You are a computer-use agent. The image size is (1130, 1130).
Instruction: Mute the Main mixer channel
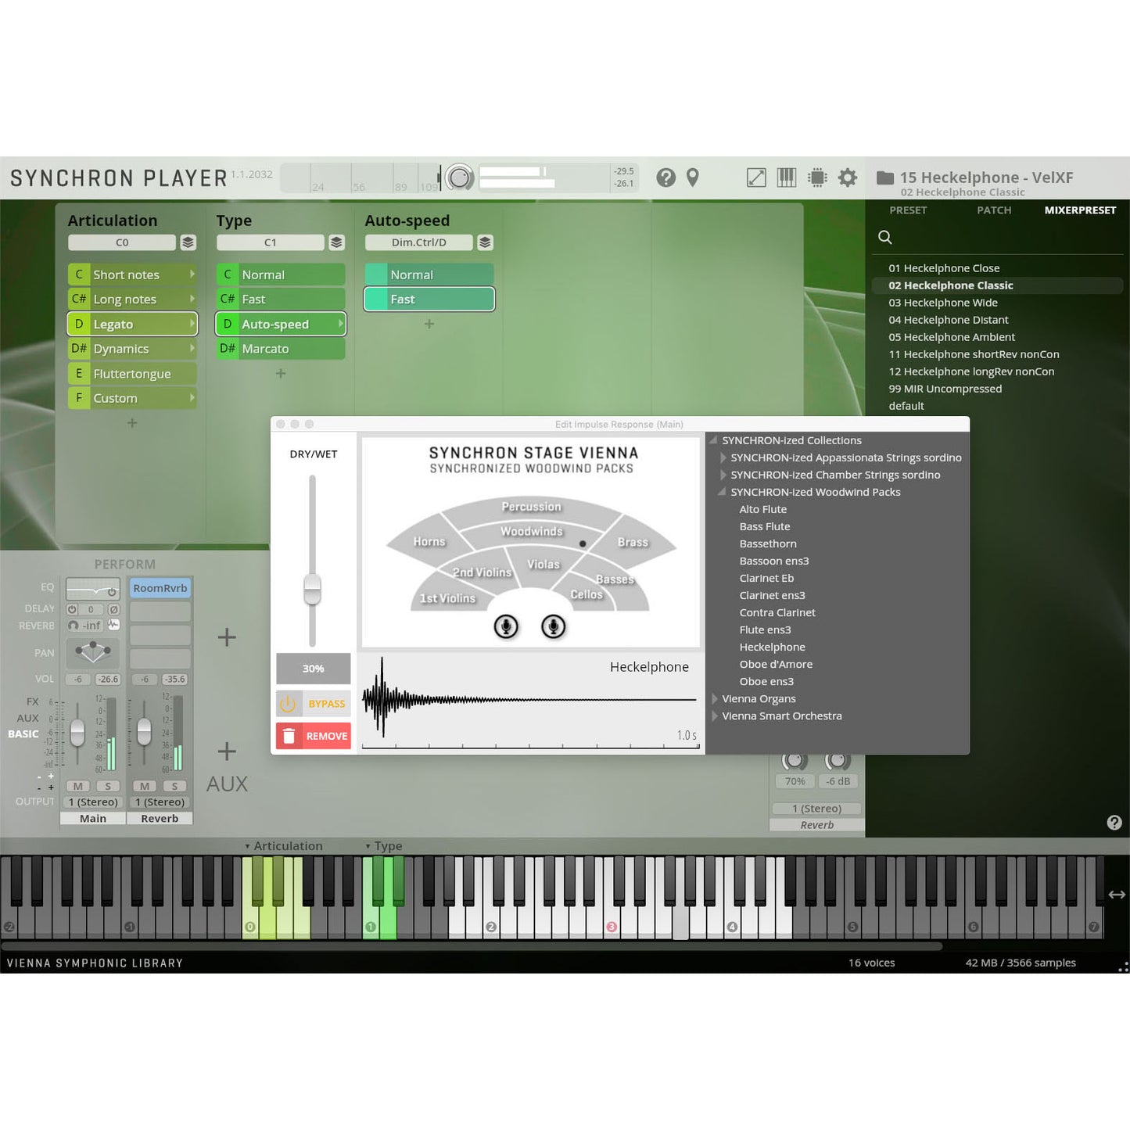click(77, 786)
